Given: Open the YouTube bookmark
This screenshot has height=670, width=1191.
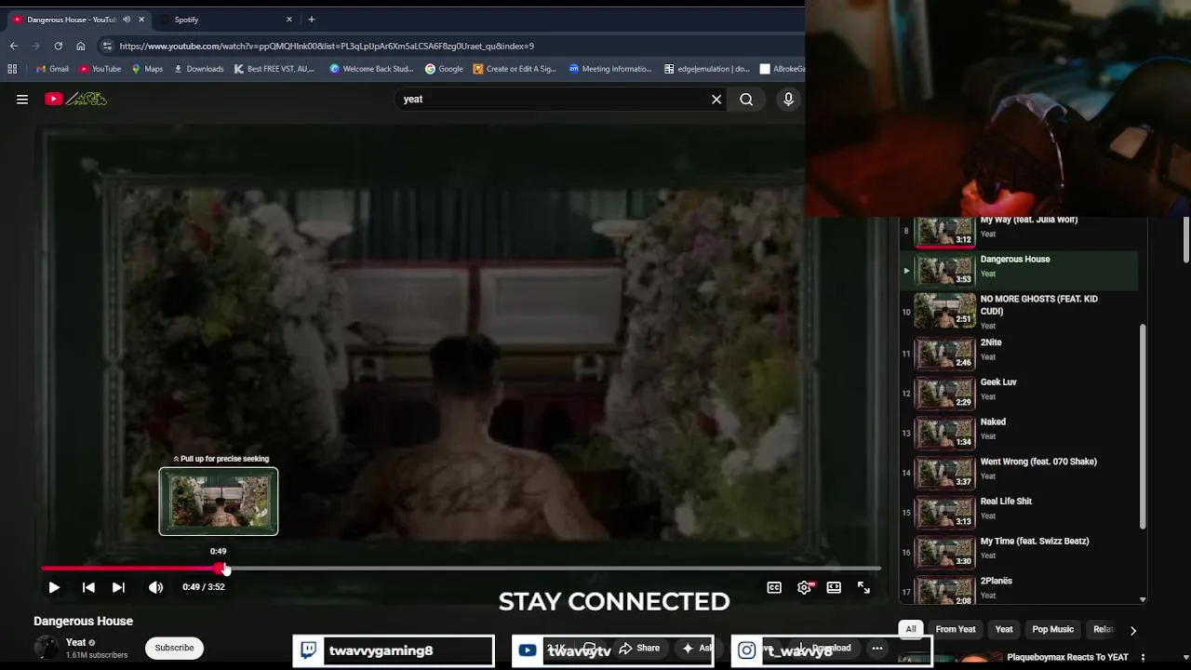Looking at the screenshot, I should tap(100, 69).
